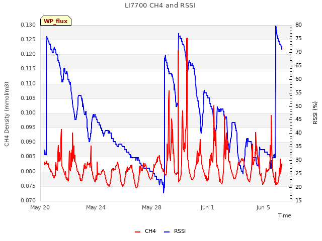Viewport: 322px width, 241px height.
Task: Click the 75 RSSI axis value
Action: click(298, 39)
